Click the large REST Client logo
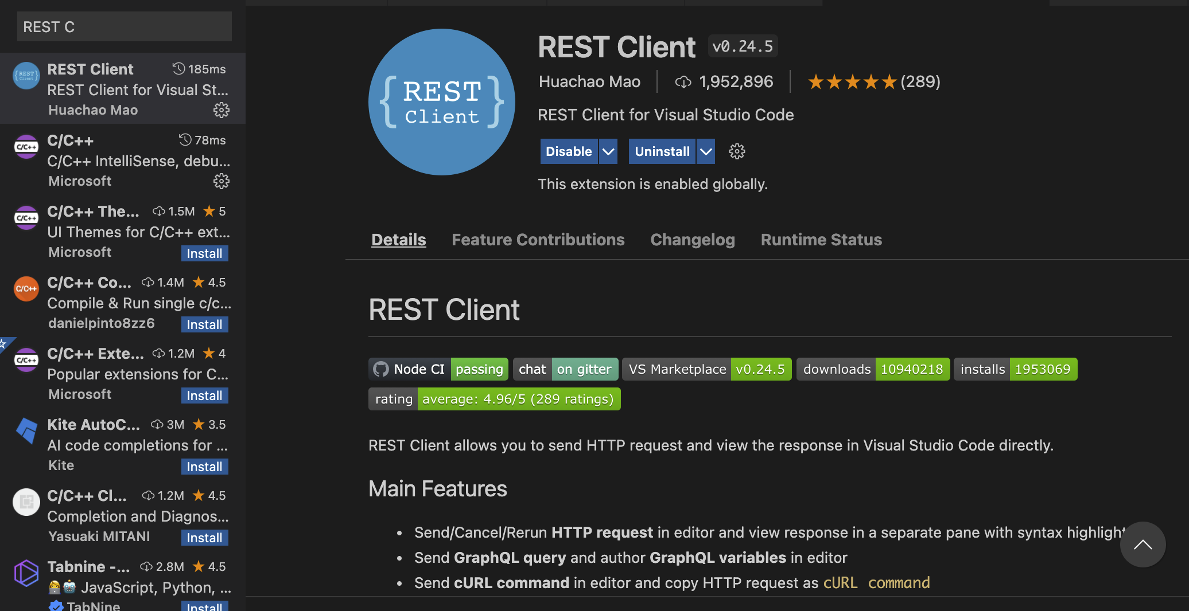This screenshot has height=611, width=1189. [x=442, y=102]
